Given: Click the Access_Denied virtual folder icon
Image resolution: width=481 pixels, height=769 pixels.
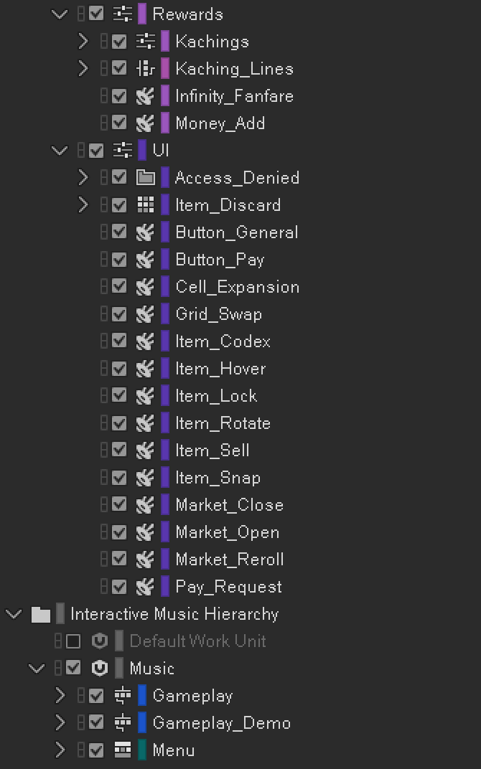Looking at the screenshot, I should click(146, 178).
